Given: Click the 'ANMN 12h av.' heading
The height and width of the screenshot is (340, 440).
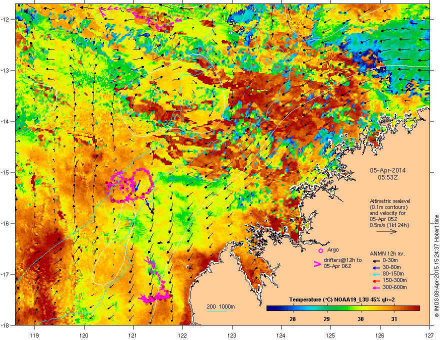Looking at the screenshot, I should click(387, 254).
